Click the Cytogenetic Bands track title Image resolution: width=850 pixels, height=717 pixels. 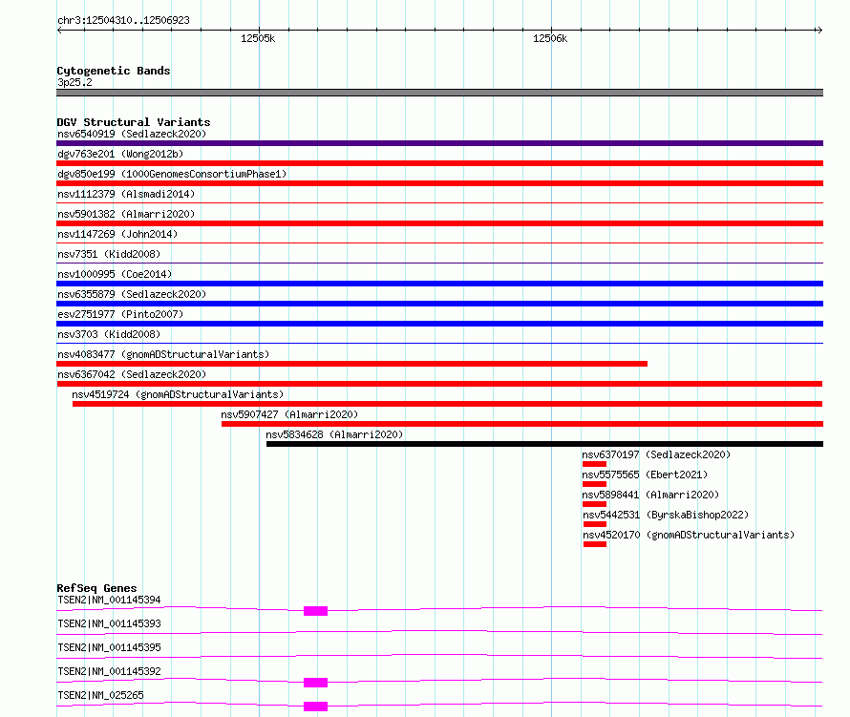(114, 71)
